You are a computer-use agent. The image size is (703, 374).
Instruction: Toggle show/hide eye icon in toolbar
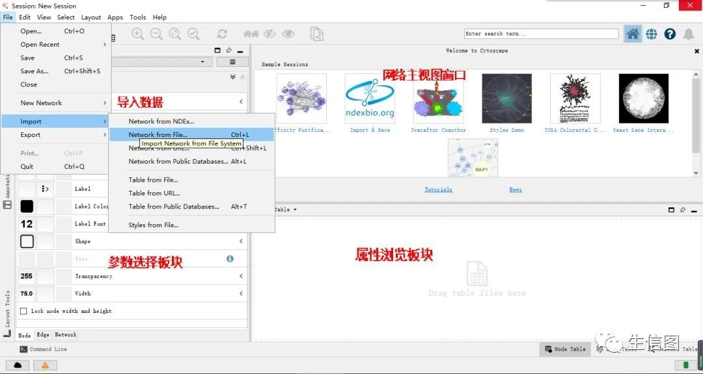point(288,34)
